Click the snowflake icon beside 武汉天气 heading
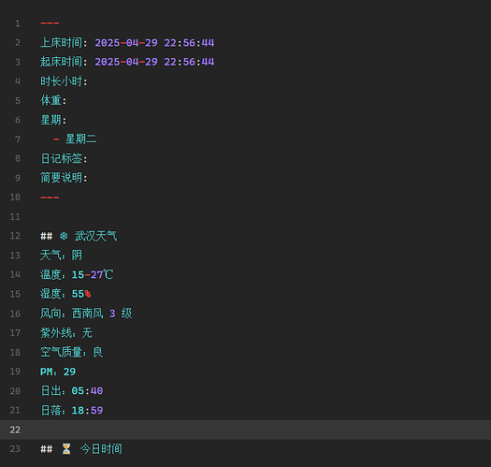This screenshot has height=467, width=491. [64, 236]
